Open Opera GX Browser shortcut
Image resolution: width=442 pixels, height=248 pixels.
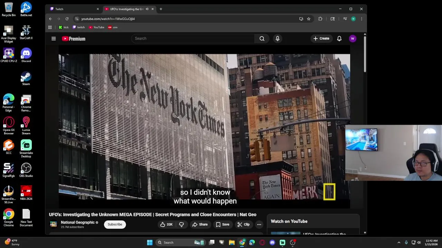click(x=9, y=126)
